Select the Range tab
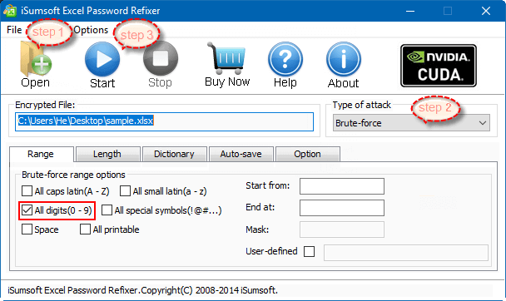 coord(42,154)
